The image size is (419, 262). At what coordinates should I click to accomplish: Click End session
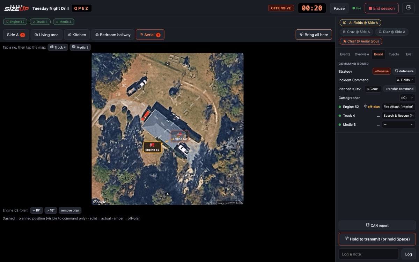tap(382, 8)
